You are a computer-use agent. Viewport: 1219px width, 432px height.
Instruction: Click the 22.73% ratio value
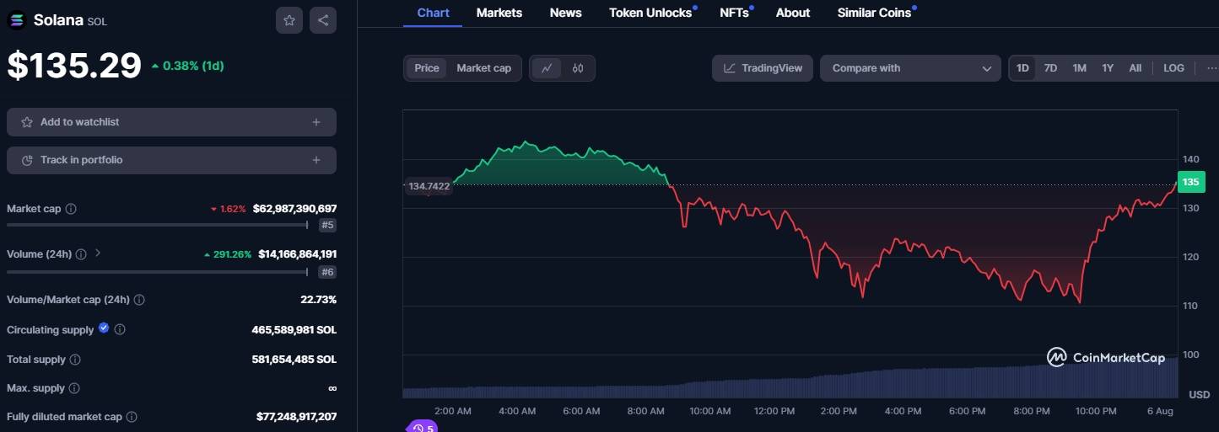pyautogui.click(x=318, y=300)
